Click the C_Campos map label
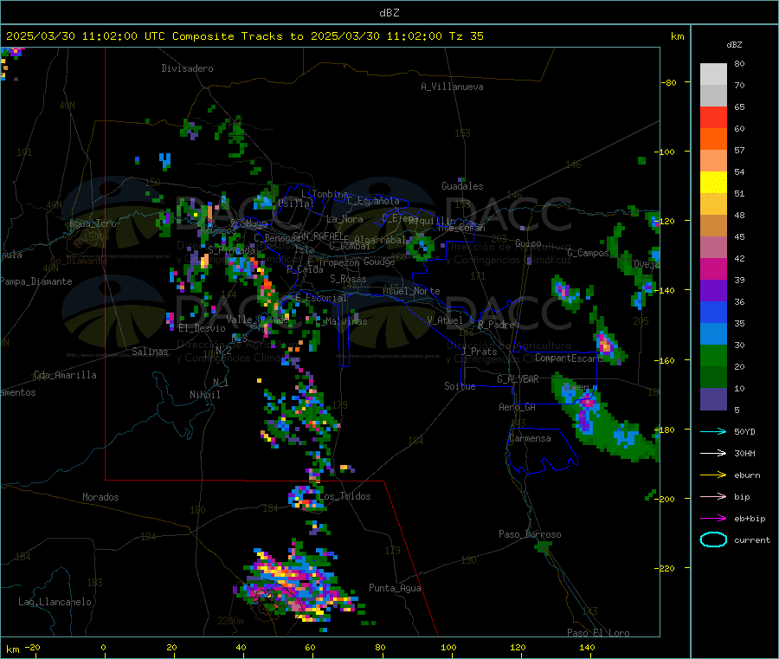 [x=589, y=253]
